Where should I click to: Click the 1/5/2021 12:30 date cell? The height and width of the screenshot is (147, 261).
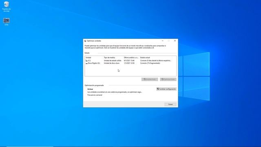pos(129,63)
